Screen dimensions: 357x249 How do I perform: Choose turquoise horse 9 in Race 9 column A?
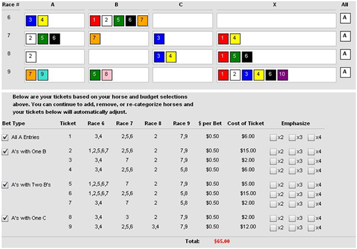[43, 74]
